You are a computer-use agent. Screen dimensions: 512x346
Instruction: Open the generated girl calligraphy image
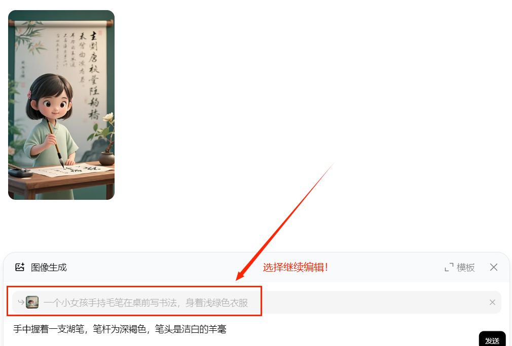pos(61,105)
